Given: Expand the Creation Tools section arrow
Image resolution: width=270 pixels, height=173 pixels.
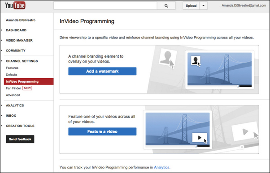Looking at the screenshot, I should pyautogui.click(x=2, y=126).
